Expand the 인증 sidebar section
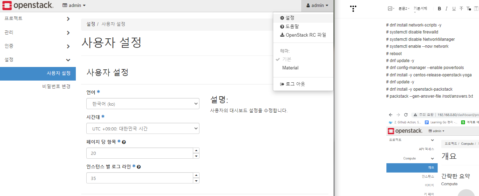Image resolution: width=479 pixels, height=196 pixels. [x=38, y=46]
